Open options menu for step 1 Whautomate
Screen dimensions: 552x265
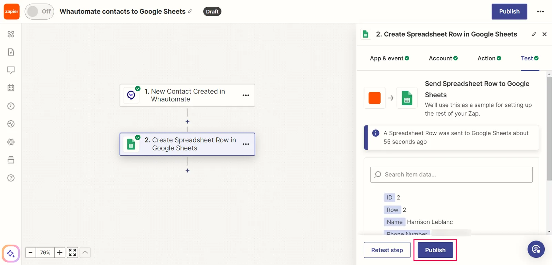point(246,95)
